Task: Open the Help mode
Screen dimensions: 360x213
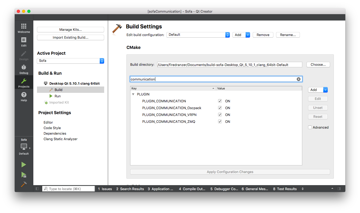Action: [24, 97]
